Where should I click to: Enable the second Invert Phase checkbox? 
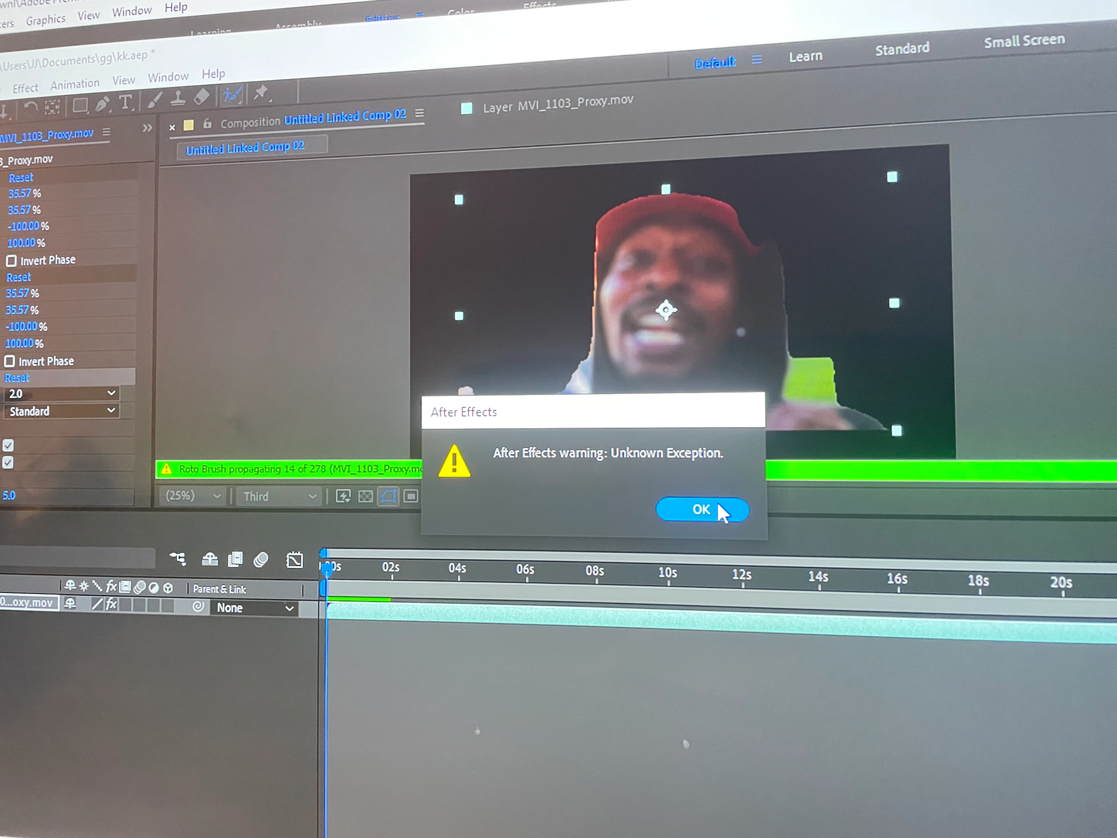tap(10, 362)
